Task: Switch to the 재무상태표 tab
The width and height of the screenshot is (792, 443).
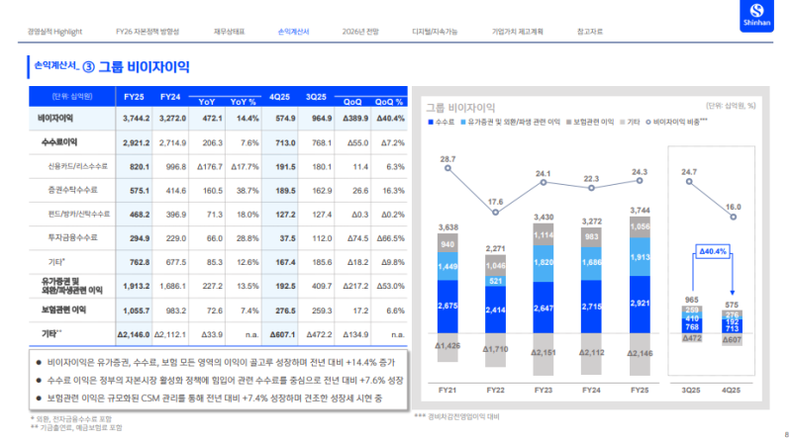Action: (225, 32)
